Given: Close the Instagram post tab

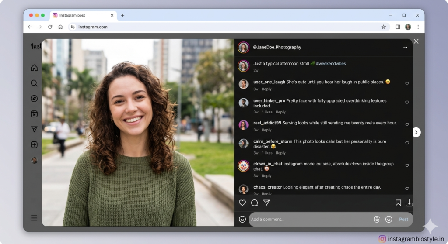Looking at the screenshot, I should [112, 15].
